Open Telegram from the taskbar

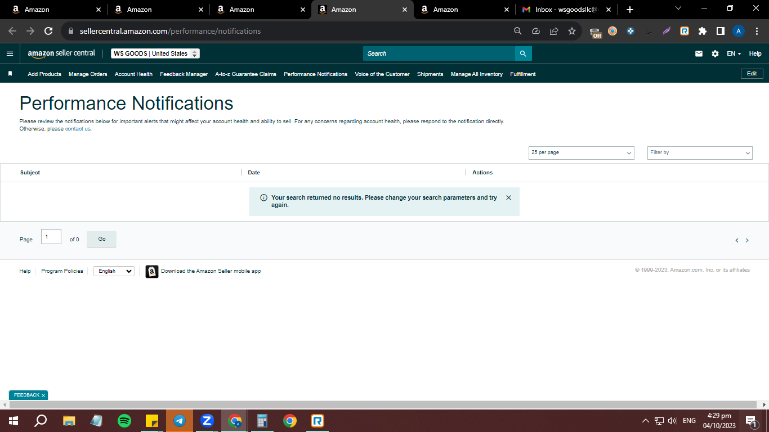click(x=180, y=421)
